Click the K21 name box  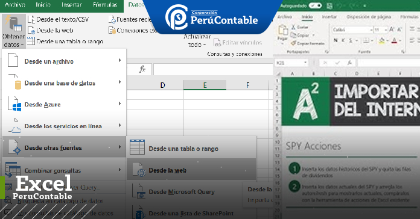coord(291,63)
